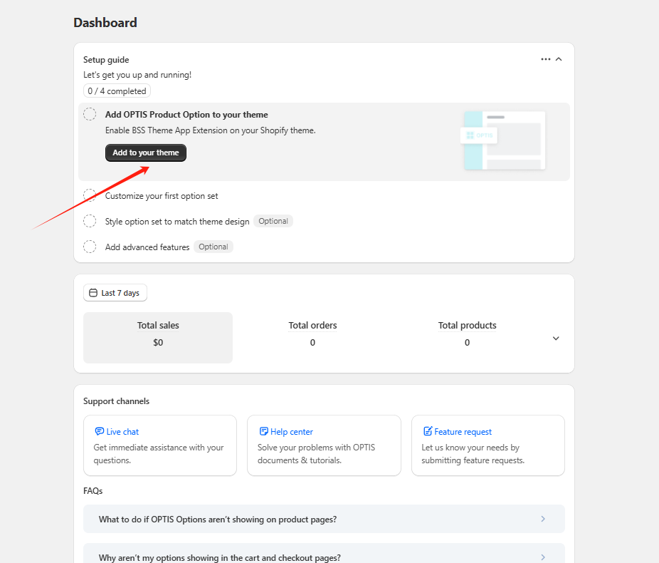Open the Help center link

click(292, 431)
